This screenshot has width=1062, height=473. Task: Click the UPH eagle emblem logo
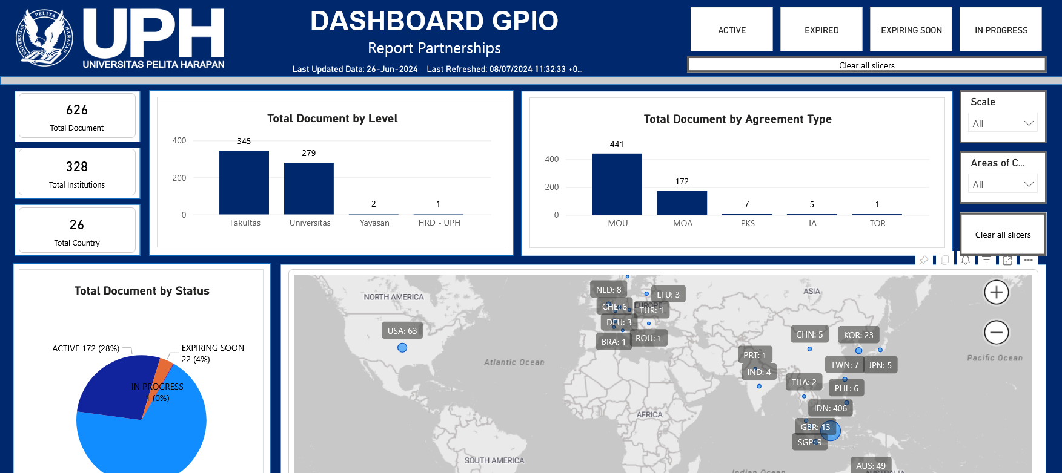point(44,38)
